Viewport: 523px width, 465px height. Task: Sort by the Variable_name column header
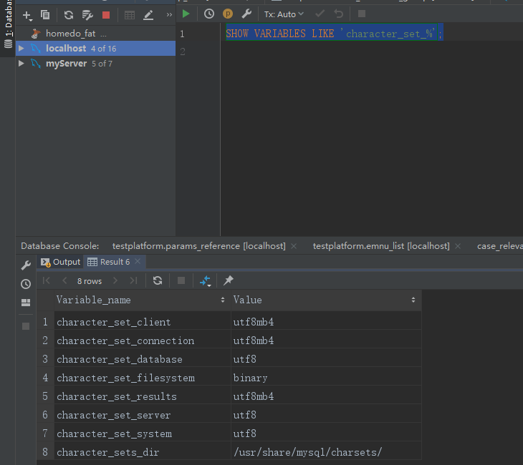(142, 300)
